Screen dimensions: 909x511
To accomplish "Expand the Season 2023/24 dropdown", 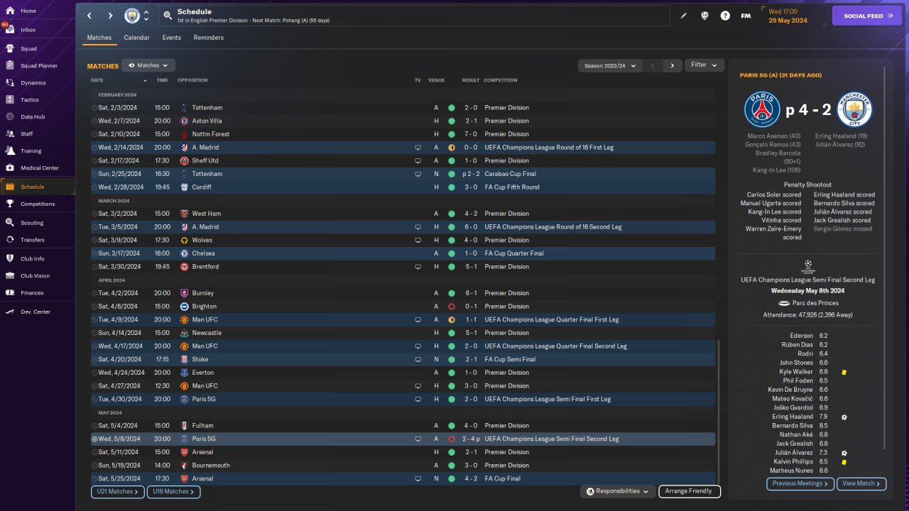I will point(609,65).
